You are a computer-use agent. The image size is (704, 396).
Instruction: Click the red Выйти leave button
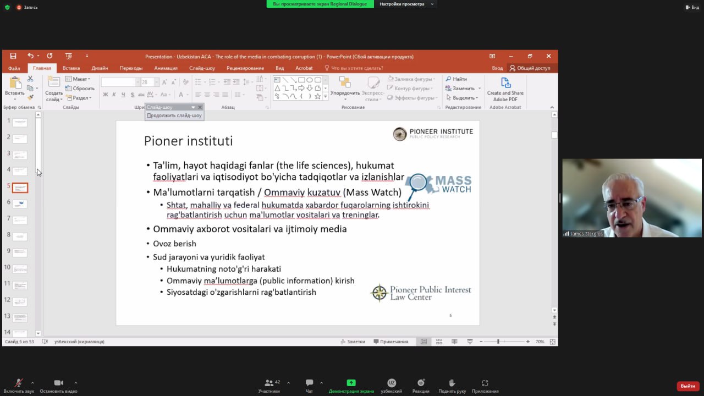coord(687,386)
